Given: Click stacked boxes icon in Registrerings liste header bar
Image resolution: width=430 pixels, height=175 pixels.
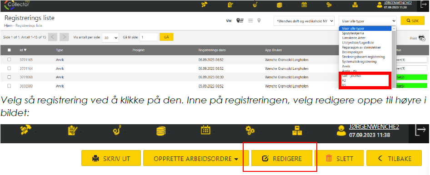Looking at the screenshot, I should [355, 5].
